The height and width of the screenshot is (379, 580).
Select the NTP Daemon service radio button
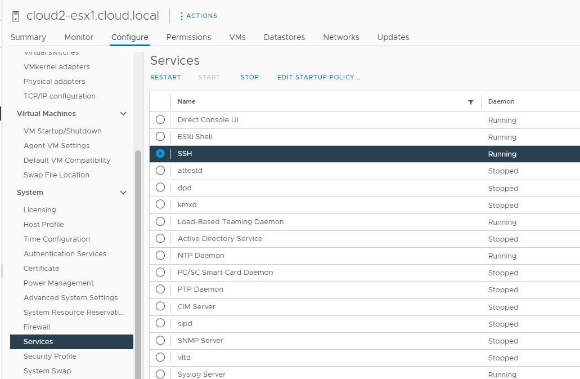(x=160, y=256)
